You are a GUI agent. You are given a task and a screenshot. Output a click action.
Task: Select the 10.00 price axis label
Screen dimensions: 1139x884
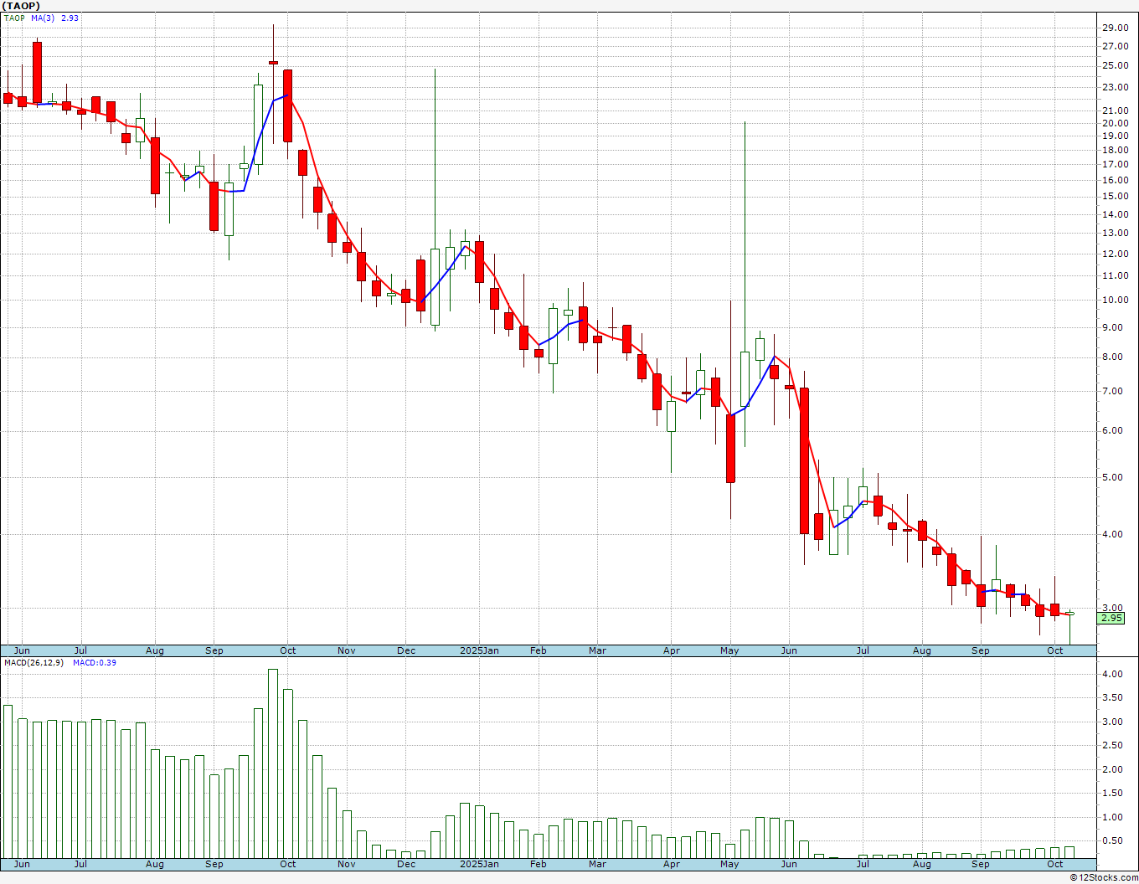coord(1115,300)
